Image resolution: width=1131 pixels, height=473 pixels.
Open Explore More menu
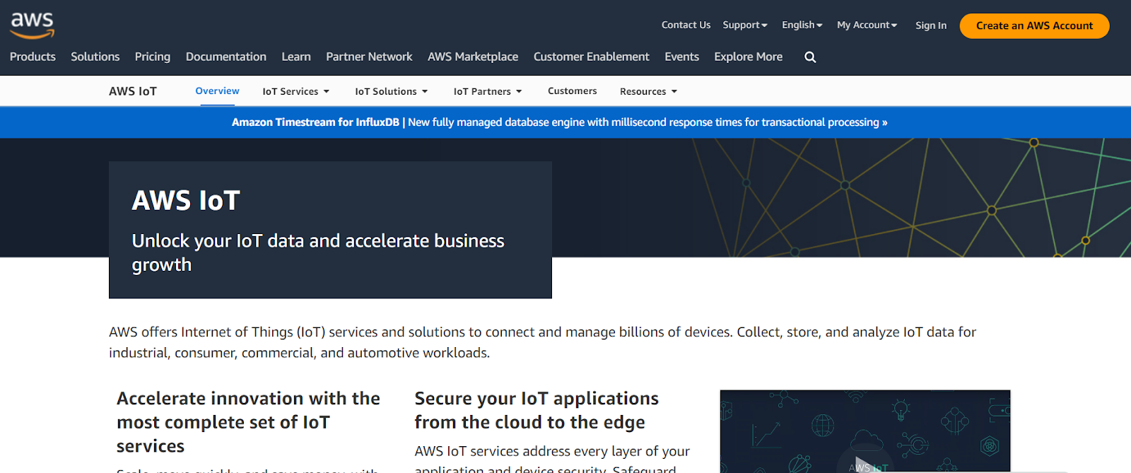[x=749, y=57]
